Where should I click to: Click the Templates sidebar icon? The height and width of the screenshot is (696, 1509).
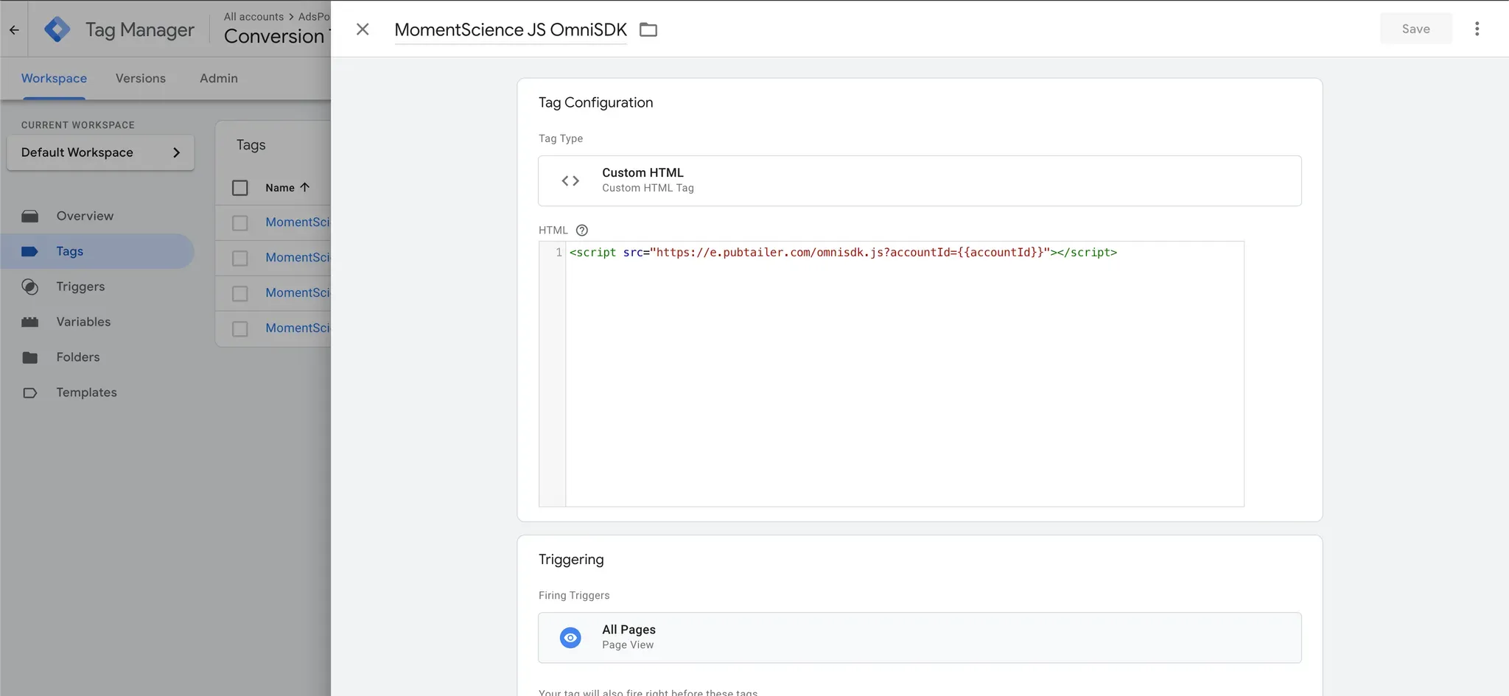[x=30, y=393]
